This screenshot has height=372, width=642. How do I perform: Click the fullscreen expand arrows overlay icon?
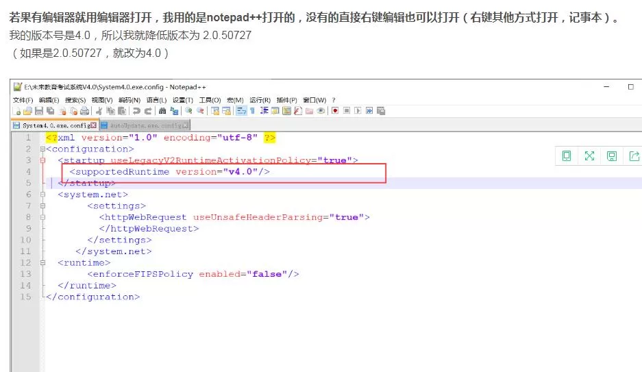pos(589,156)
